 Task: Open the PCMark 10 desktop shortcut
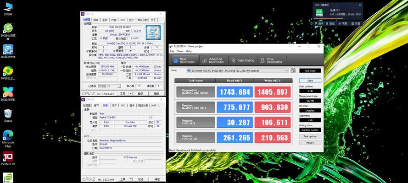8,158
